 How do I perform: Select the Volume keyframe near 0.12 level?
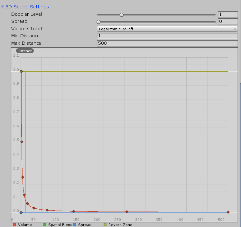pos(24,195)
